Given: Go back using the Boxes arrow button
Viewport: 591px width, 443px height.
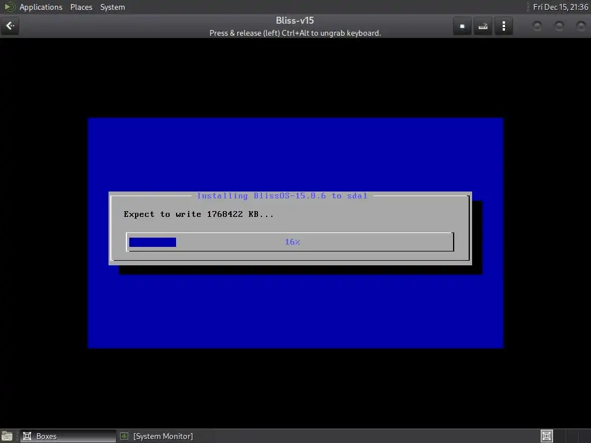Looking at the screenshot, I should (x=10, y=26).
